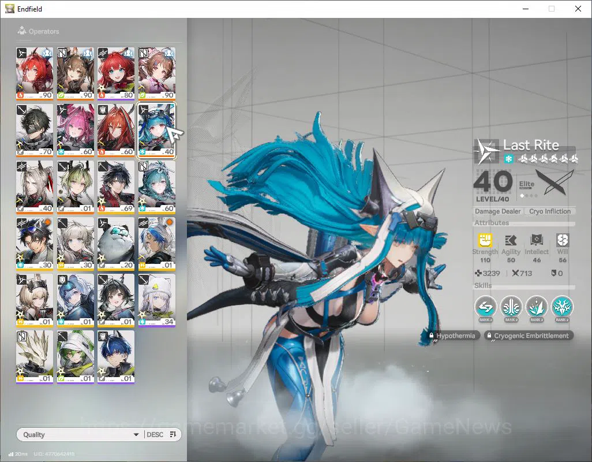Select the white-haired level 40 operator
Viewport: 592px width, 462px height.
point(35,187)
